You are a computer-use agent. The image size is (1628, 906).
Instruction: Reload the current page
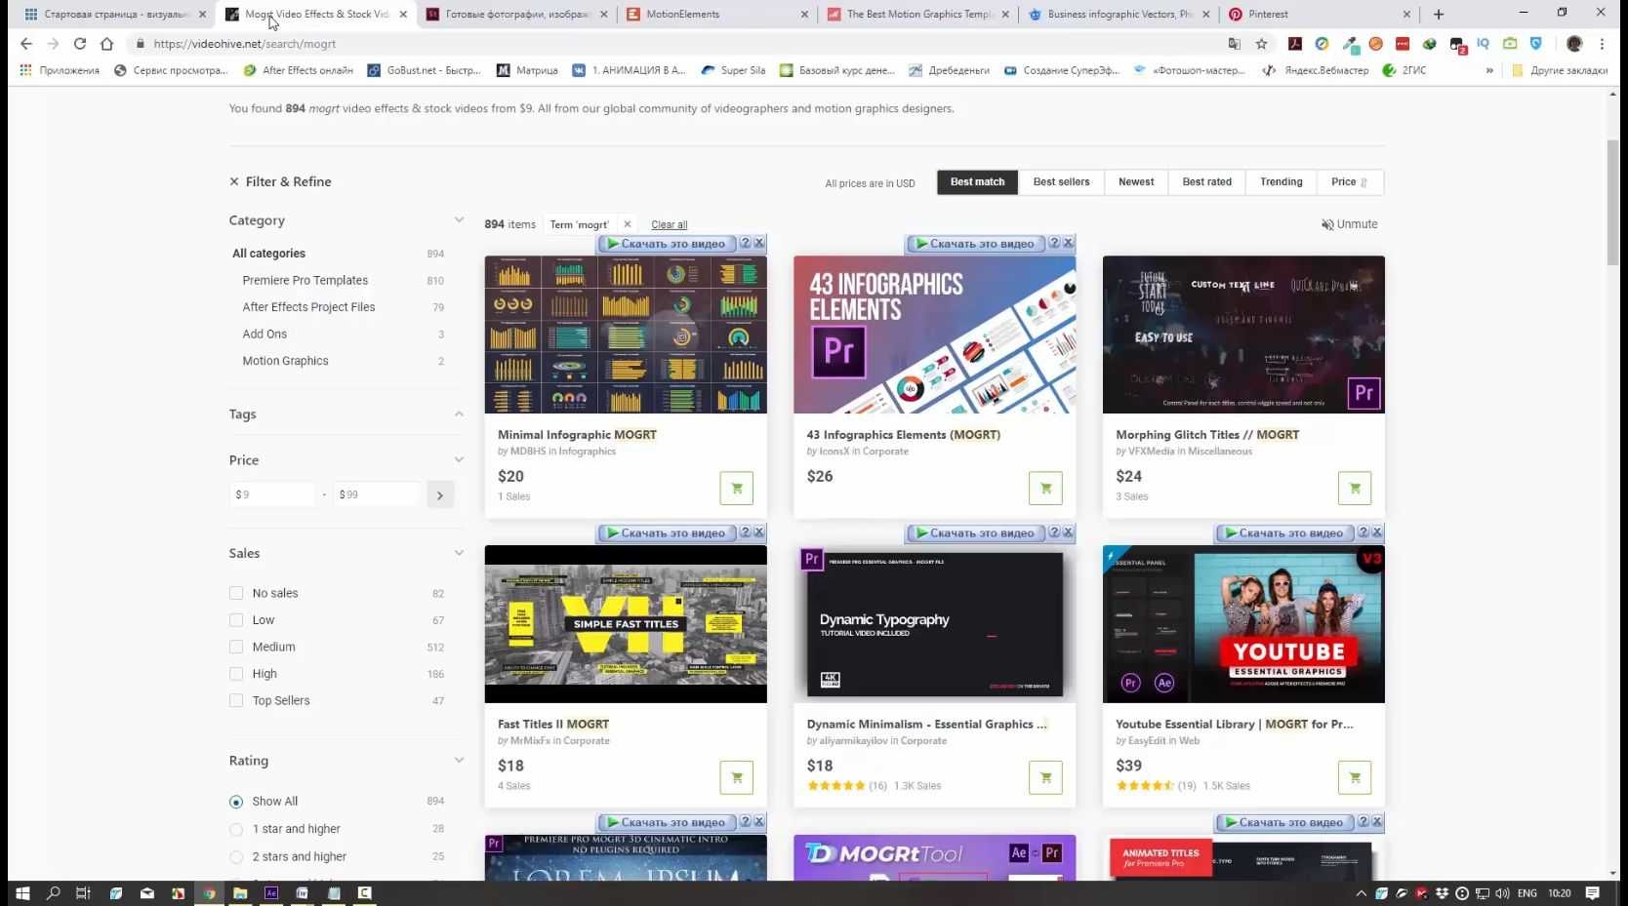tap(80, 44)
